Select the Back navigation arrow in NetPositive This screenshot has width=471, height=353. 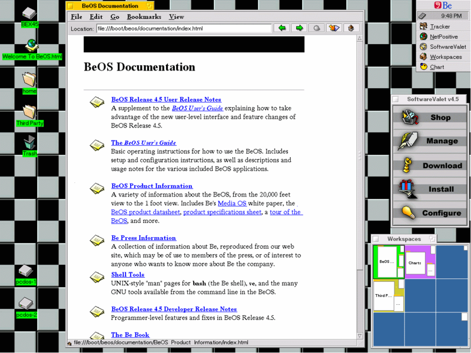pyautogui.click(x=283, y=27)
